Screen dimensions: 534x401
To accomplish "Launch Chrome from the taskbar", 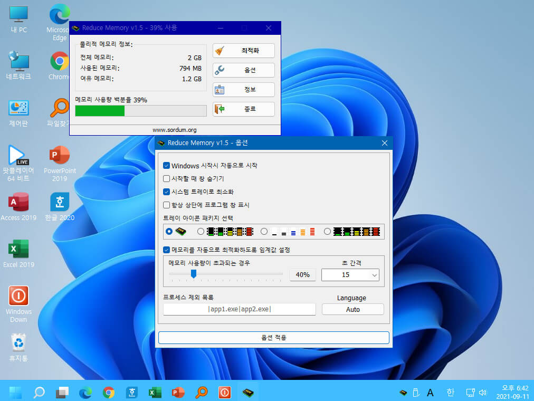I will pos(109,393).
